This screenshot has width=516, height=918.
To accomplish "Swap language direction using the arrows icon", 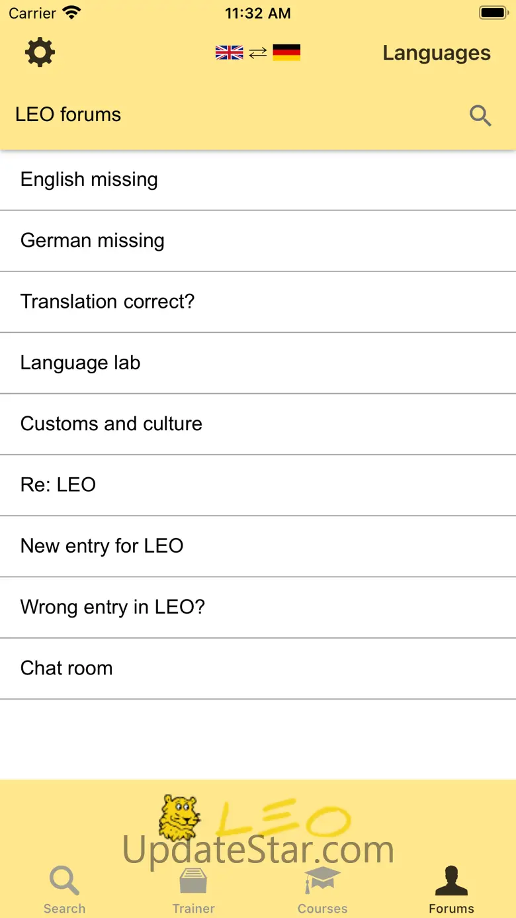I will [258, 52].
